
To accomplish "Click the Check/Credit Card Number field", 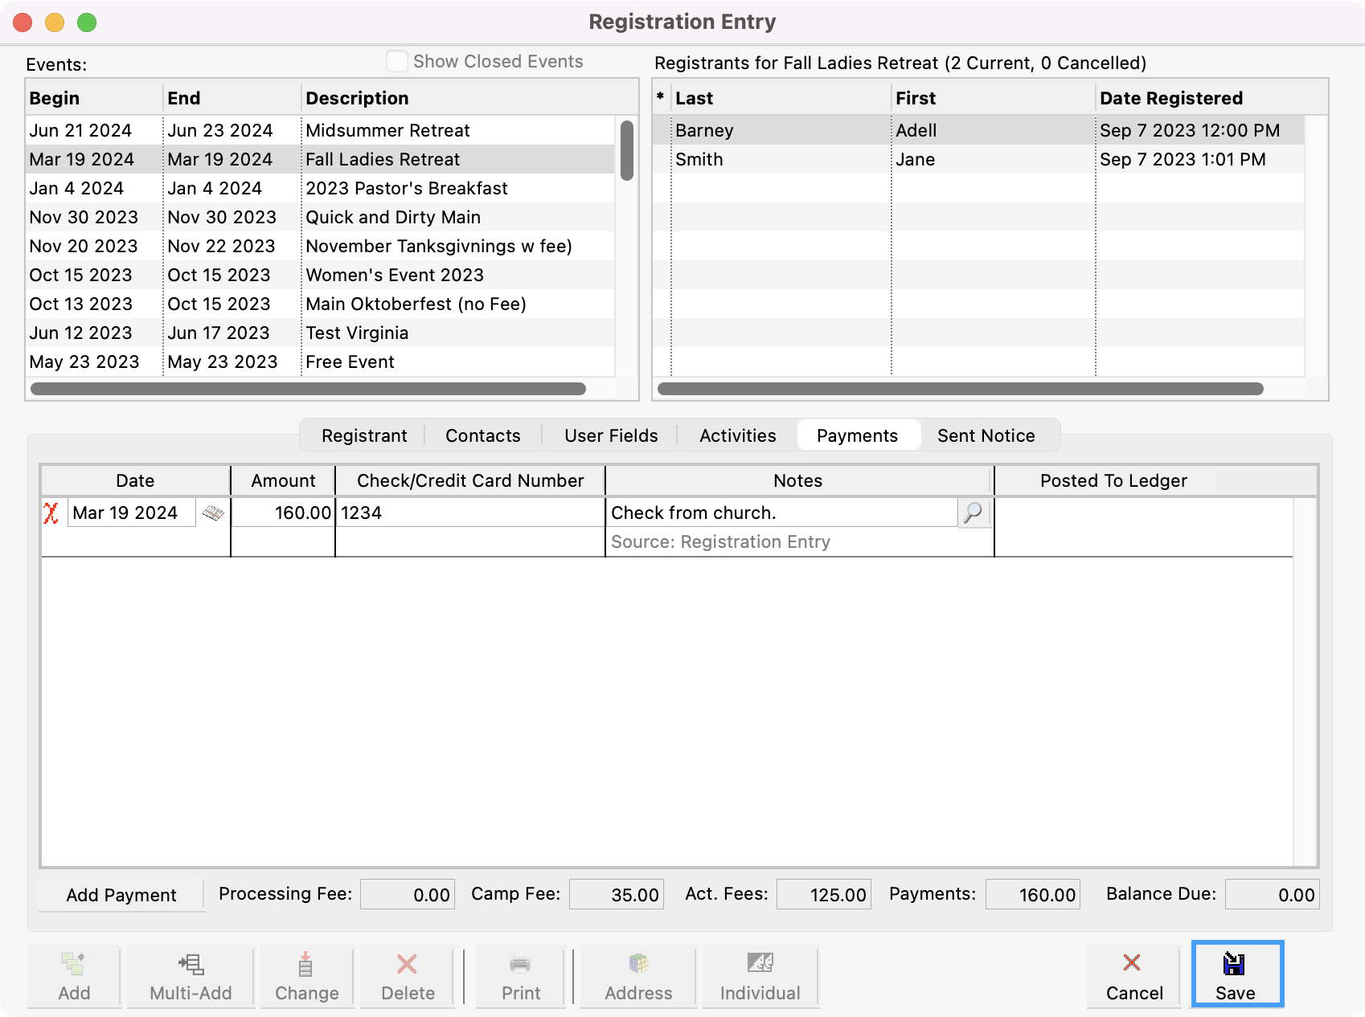I will [x=469, y=513].
